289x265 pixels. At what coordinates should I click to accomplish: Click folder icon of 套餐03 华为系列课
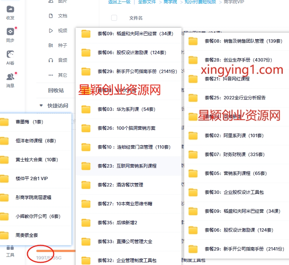(x=86, y=109)
